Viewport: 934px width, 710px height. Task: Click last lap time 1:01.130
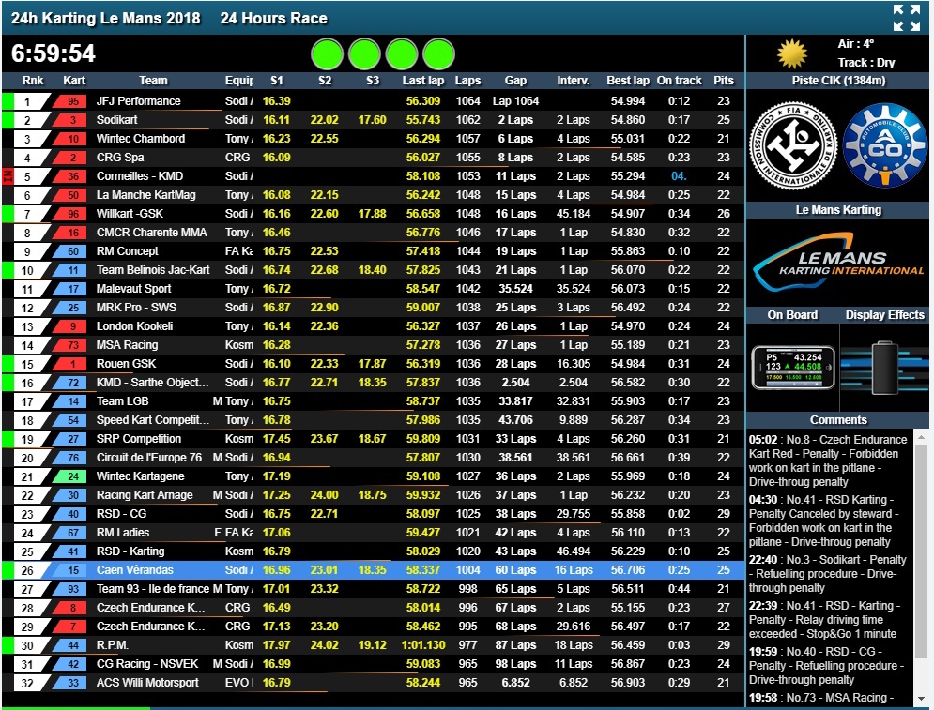coord(423,645)
